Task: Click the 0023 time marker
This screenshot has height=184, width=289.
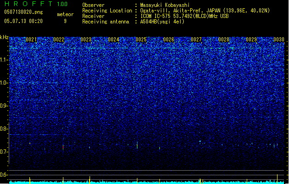Action: point(86,40)
